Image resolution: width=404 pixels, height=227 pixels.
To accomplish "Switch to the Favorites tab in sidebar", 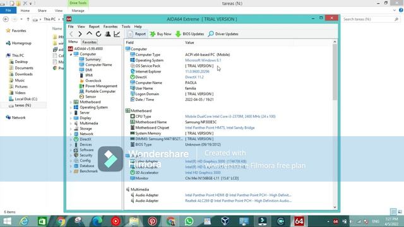I will [90, 42].
